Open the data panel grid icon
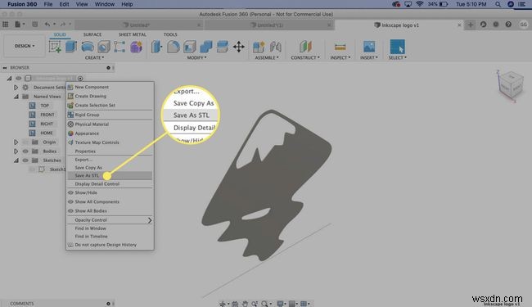 coord(6,25)
